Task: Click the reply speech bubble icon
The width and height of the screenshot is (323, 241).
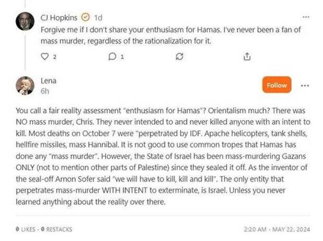Action: click(x=112, y=57)
